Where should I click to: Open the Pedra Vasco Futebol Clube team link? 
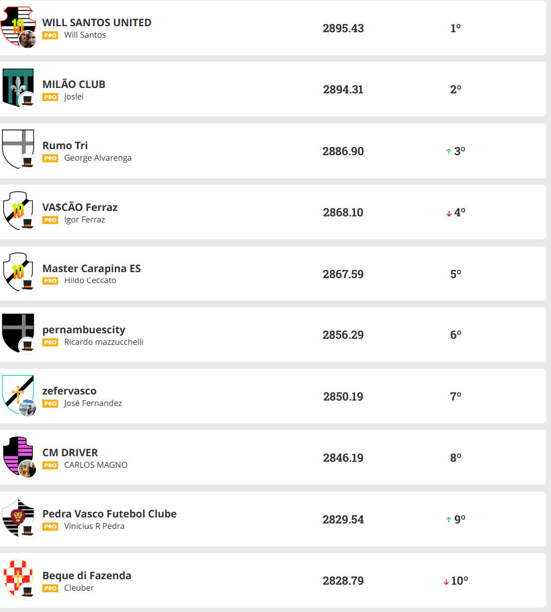click(109, 514)
